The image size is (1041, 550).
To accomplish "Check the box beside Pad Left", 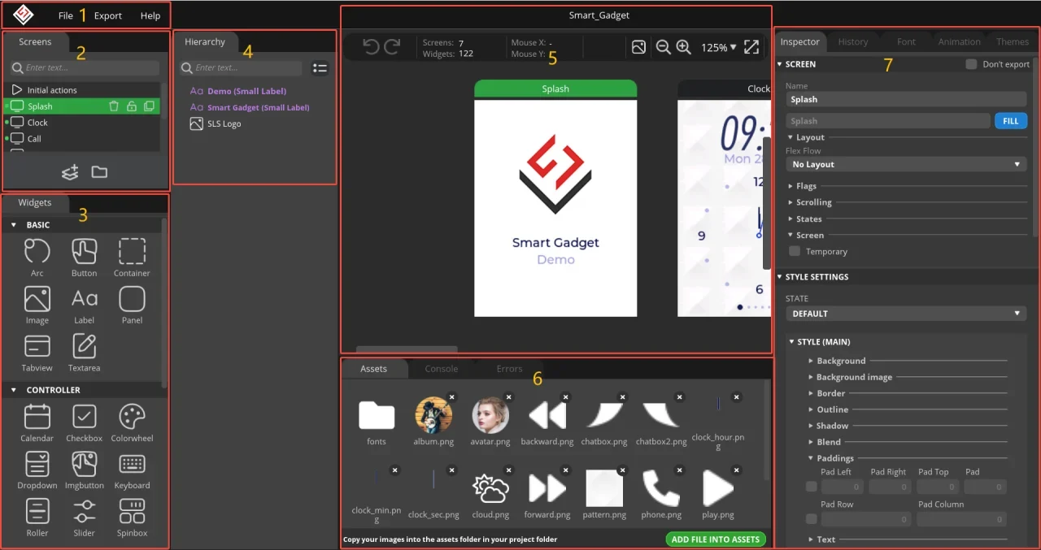I will pyautogui.click(x=811, y=487).
